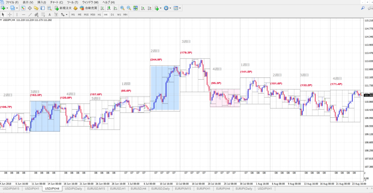Open the ウィンドウ (W) menu
Image resolution: width=373 pixels, height=193 pixels.
90,3
